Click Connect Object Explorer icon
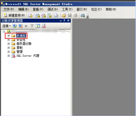Viewport: 136px width, 116px height. point(15,26)
